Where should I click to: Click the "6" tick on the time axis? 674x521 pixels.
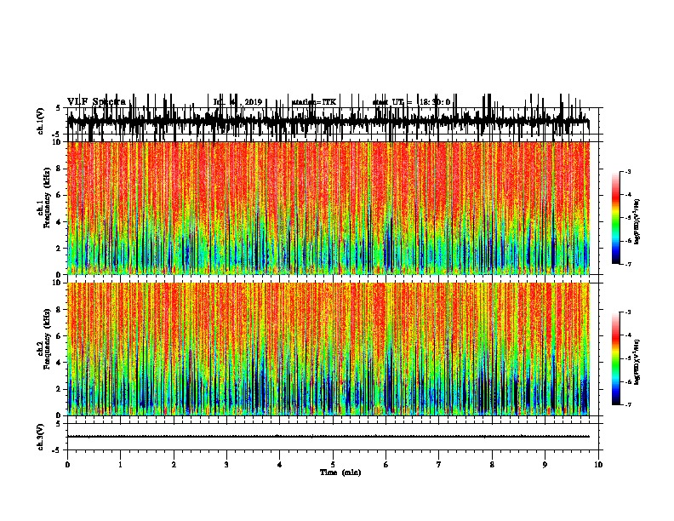click(x=386, y=465)
